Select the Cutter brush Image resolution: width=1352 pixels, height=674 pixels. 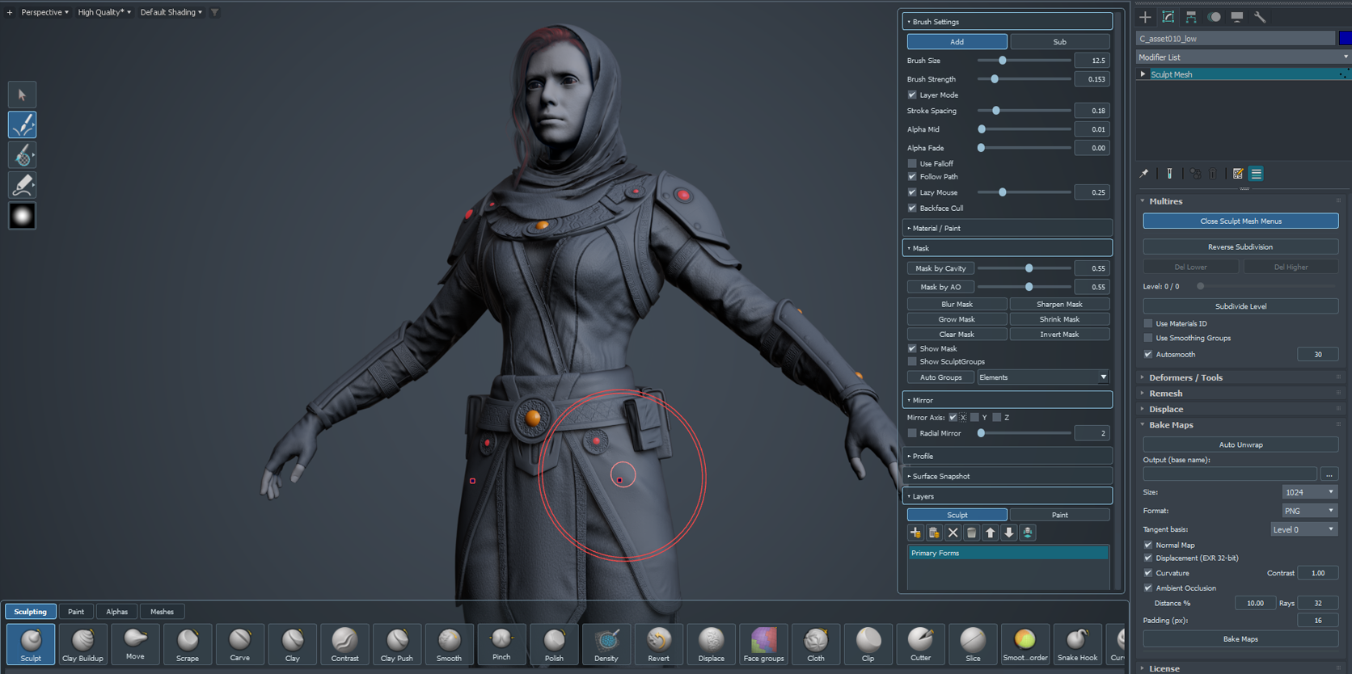pyautogui.click(x=920, y=644)
